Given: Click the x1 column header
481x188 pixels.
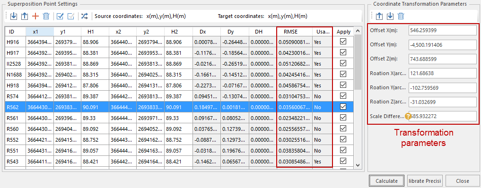Looking at the screenshot, I should point(40,32).
